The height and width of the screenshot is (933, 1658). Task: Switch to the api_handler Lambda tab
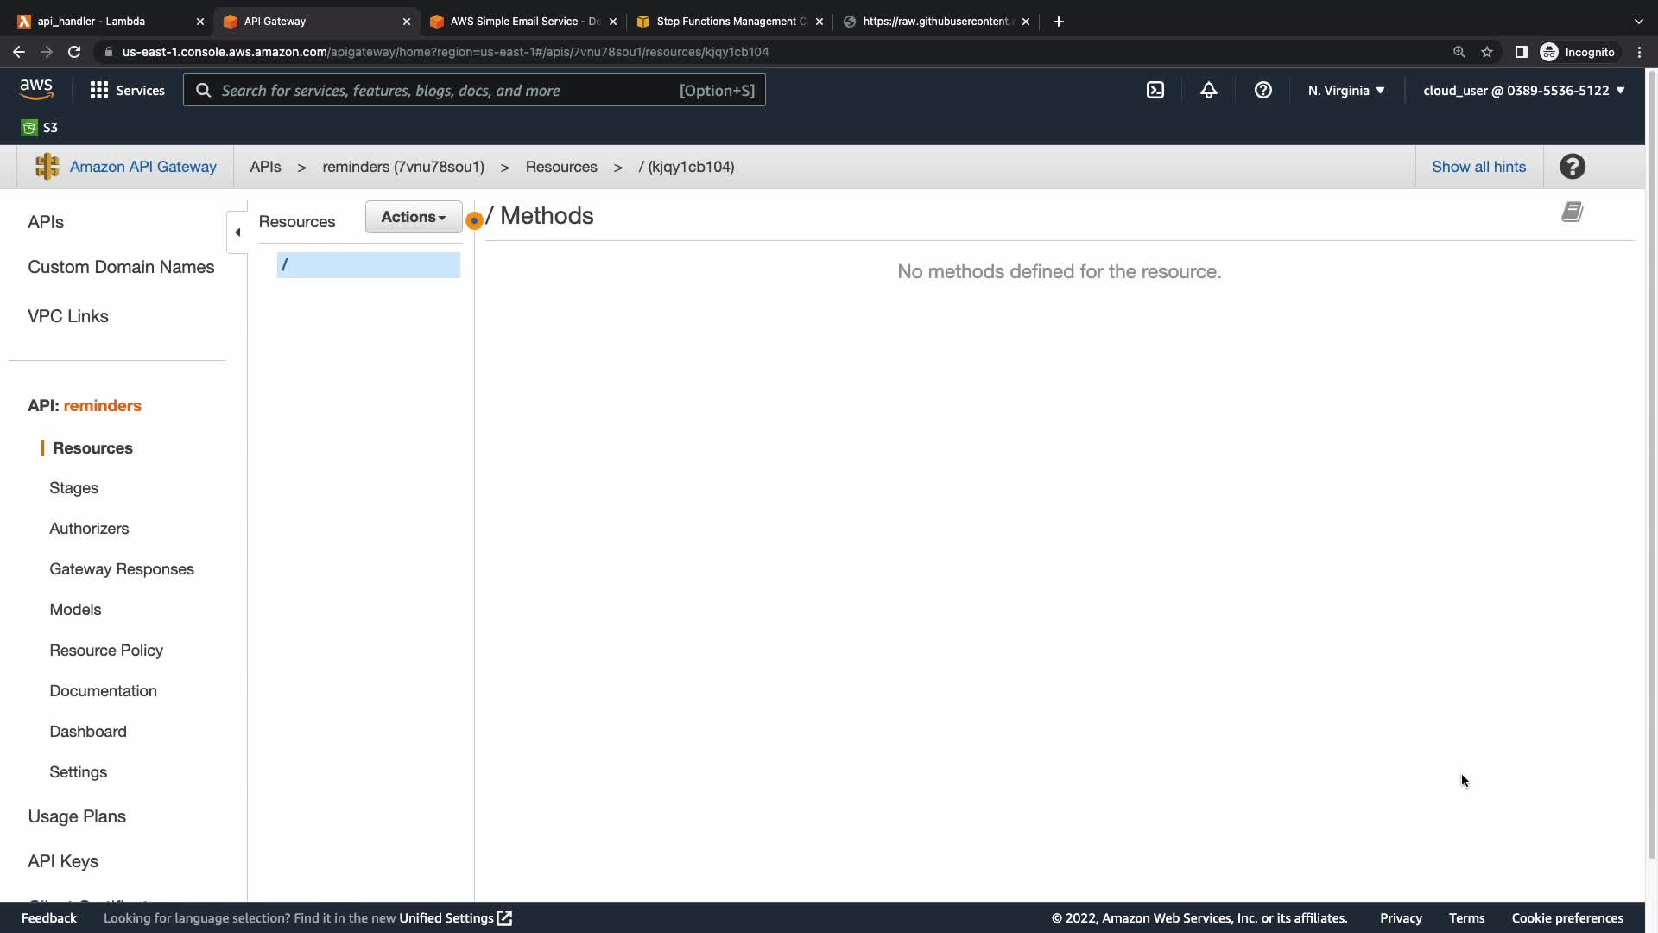click(91, 22)
